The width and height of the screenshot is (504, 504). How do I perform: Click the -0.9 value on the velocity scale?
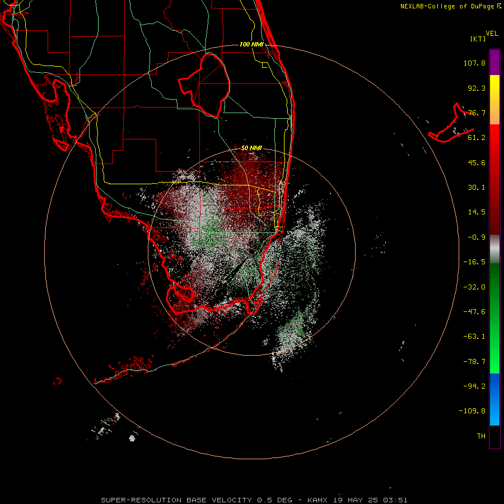477,237
